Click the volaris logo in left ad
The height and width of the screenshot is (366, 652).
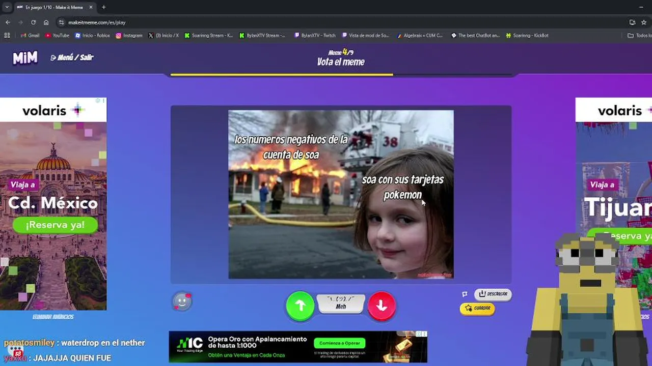53,110
